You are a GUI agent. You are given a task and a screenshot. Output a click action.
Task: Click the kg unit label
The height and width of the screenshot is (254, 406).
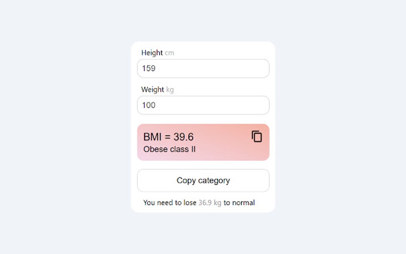(170, 90)
